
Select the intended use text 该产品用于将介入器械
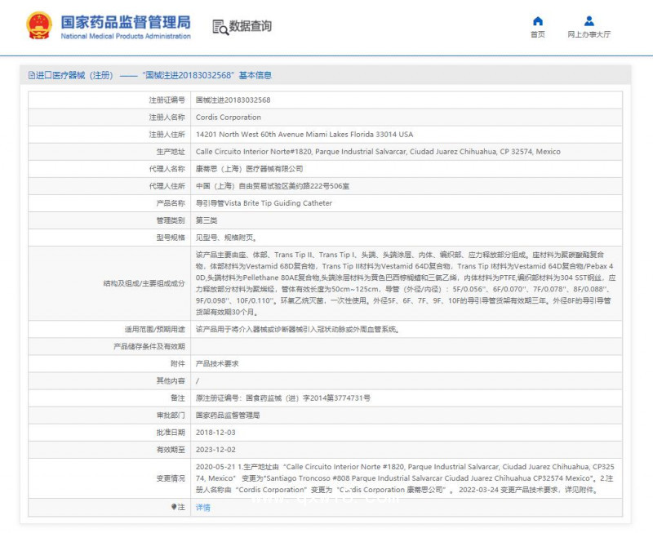pyautogui.click(x=298, y=330)
